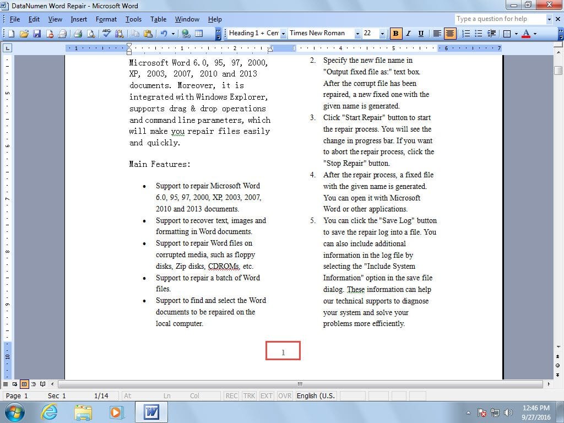Insert a hyperlink with the Hyperlink icon

tap(186, 33)
